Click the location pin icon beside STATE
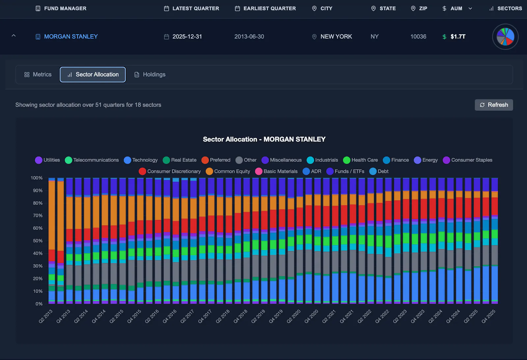Viewport: 527px width, 360px height. click(374, 9)
